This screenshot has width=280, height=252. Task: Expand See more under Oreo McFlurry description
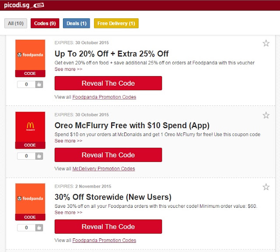point(68,141)
